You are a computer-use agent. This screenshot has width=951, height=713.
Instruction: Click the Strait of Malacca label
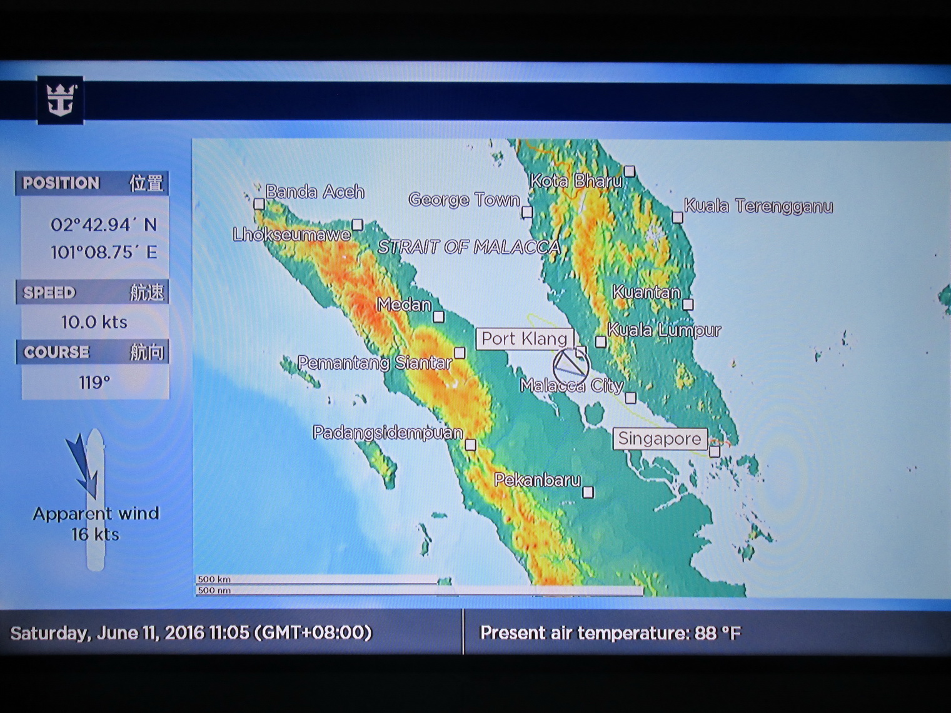click(469, 248)
